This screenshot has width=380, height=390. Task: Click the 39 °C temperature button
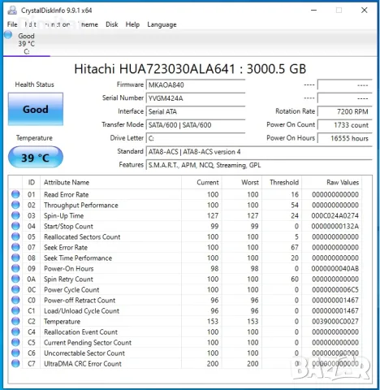36,158
